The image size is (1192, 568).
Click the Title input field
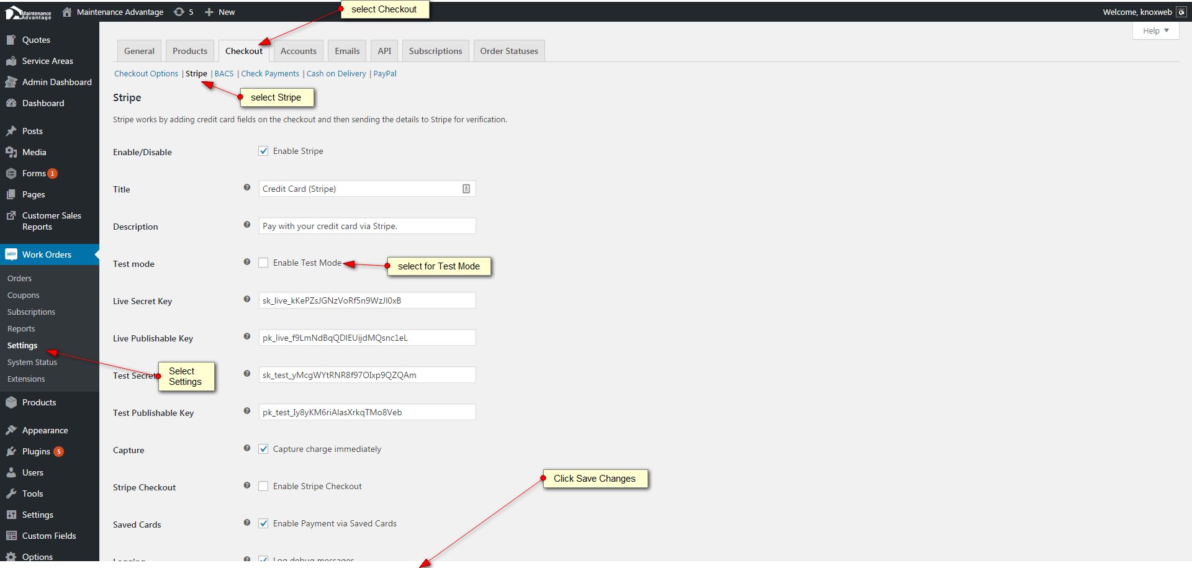(x=367, y=189)
